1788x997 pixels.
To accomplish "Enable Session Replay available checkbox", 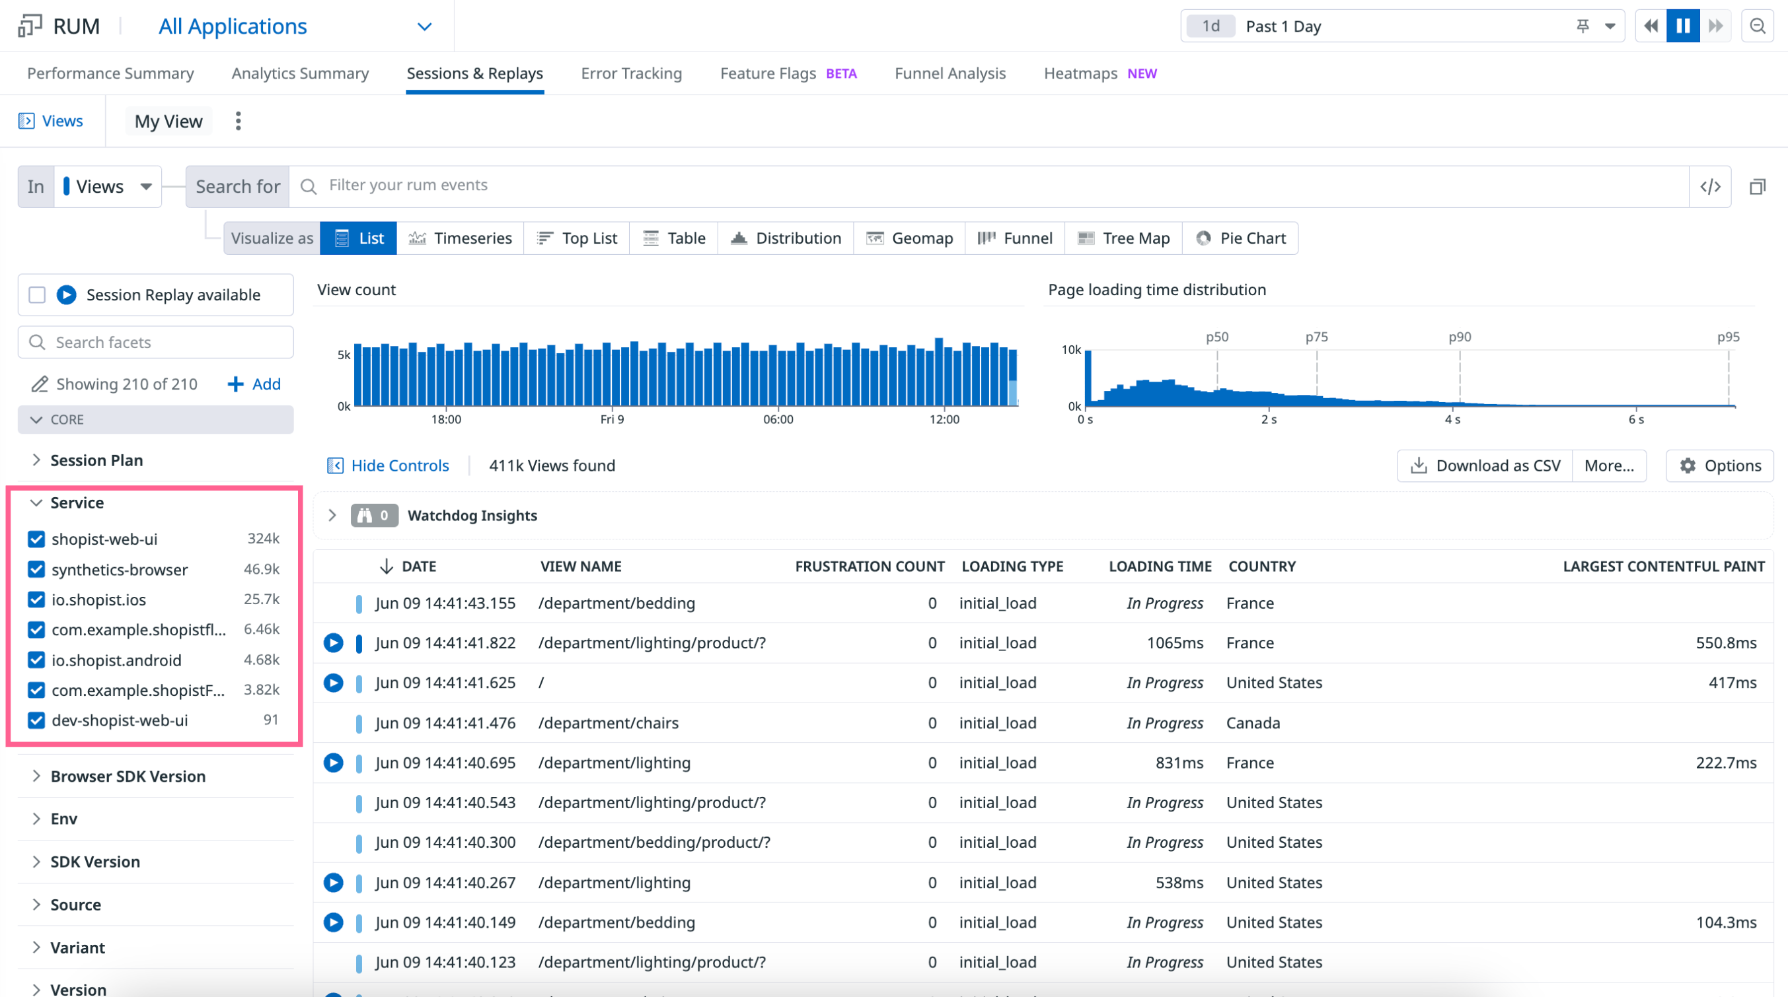I will pos(38,295).
